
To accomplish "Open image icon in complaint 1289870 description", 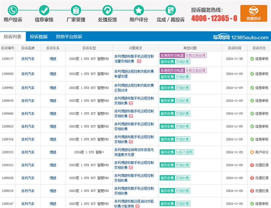I will (x=131, y=103).
